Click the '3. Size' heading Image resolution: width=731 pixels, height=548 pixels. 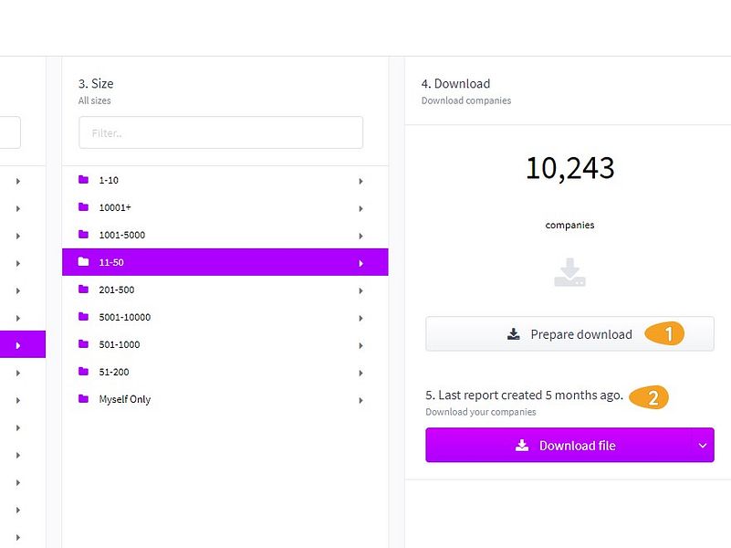[96, 83]
